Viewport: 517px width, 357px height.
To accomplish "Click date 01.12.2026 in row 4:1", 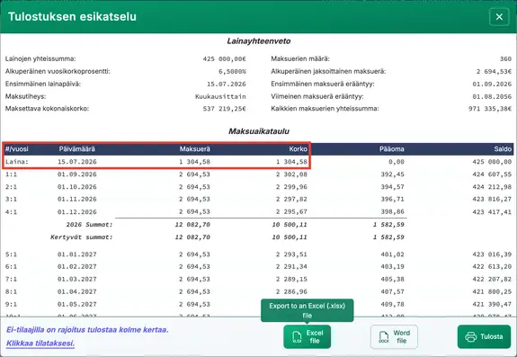I will pyautogui.click(x=76, y=212).
